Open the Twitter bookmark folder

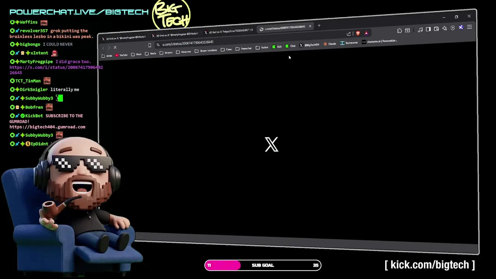coord(262,48)
